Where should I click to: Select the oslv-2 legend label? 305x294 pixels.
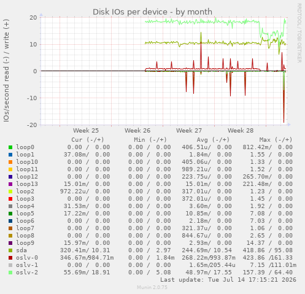pyautogui.click(x=27, y=273)
